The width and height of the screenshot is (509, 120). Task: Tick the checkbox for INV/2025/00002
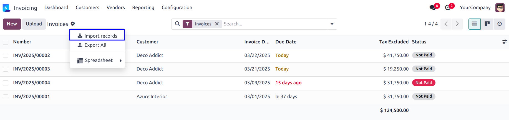click(6, 56)
